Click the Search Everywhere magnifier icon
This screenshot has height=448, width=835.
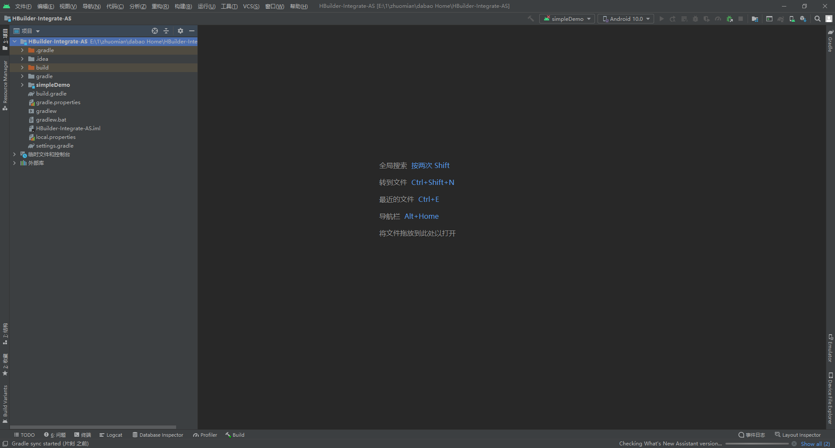[x=817, y=19]
